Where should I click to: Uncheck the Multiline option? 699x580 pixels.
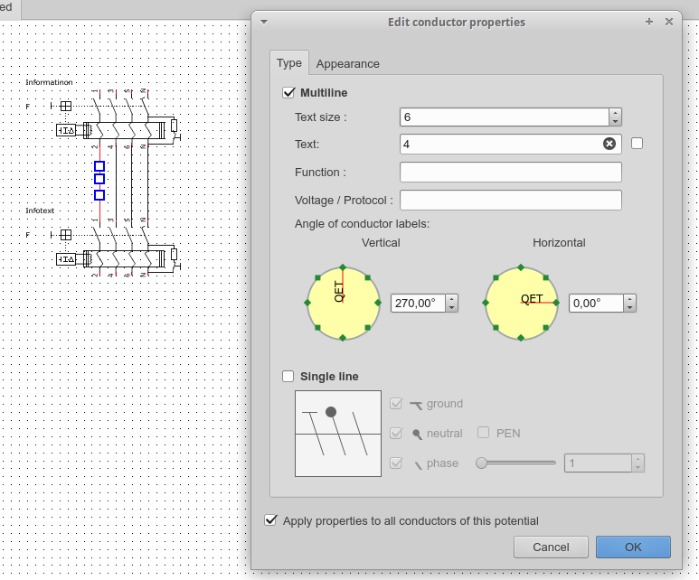[x=289, y=92]
